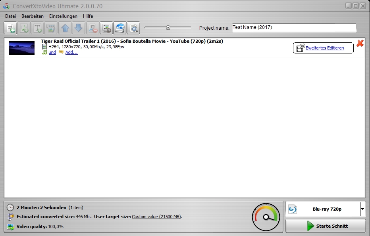Open Custom value (21500 MB) target size link
The image size is (370, 236).
[156, 217]
